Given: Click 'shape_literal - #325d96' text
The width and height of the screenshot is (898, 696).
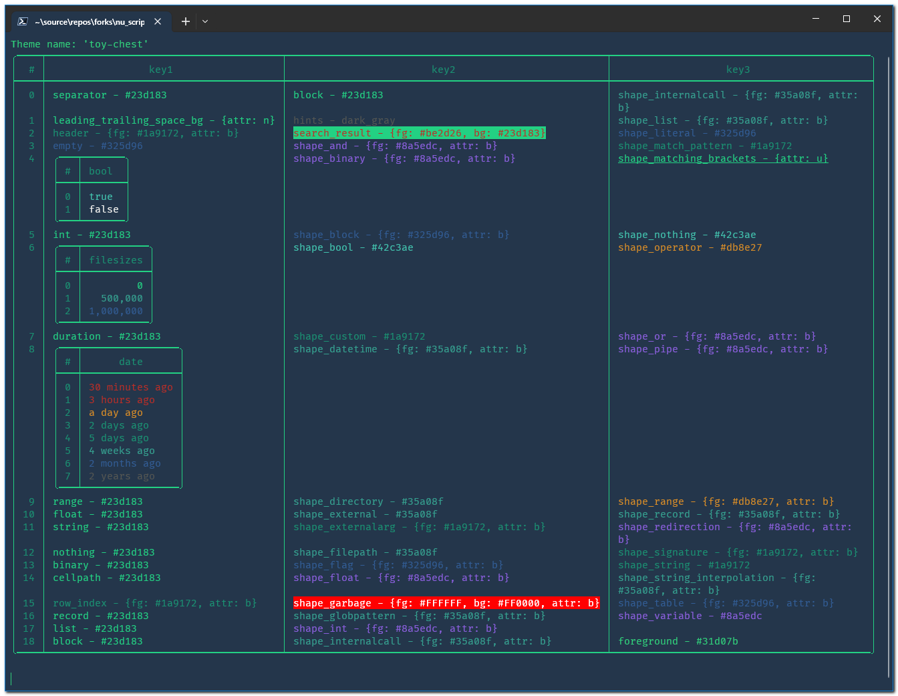Looking at the screenshot, I should [x=688, y=133].
